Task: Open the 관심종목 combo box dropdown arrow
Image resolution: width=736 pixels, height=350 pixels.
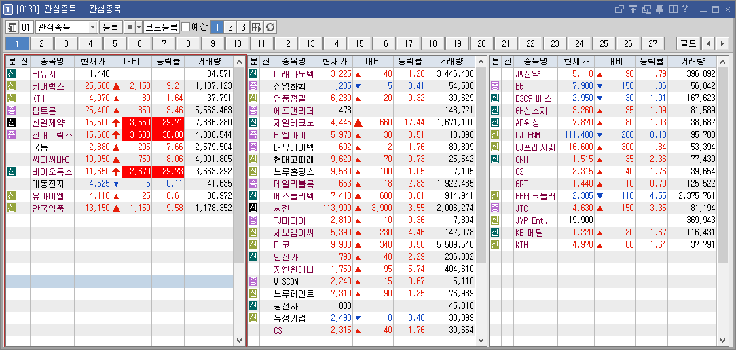Action: point(92,27)
